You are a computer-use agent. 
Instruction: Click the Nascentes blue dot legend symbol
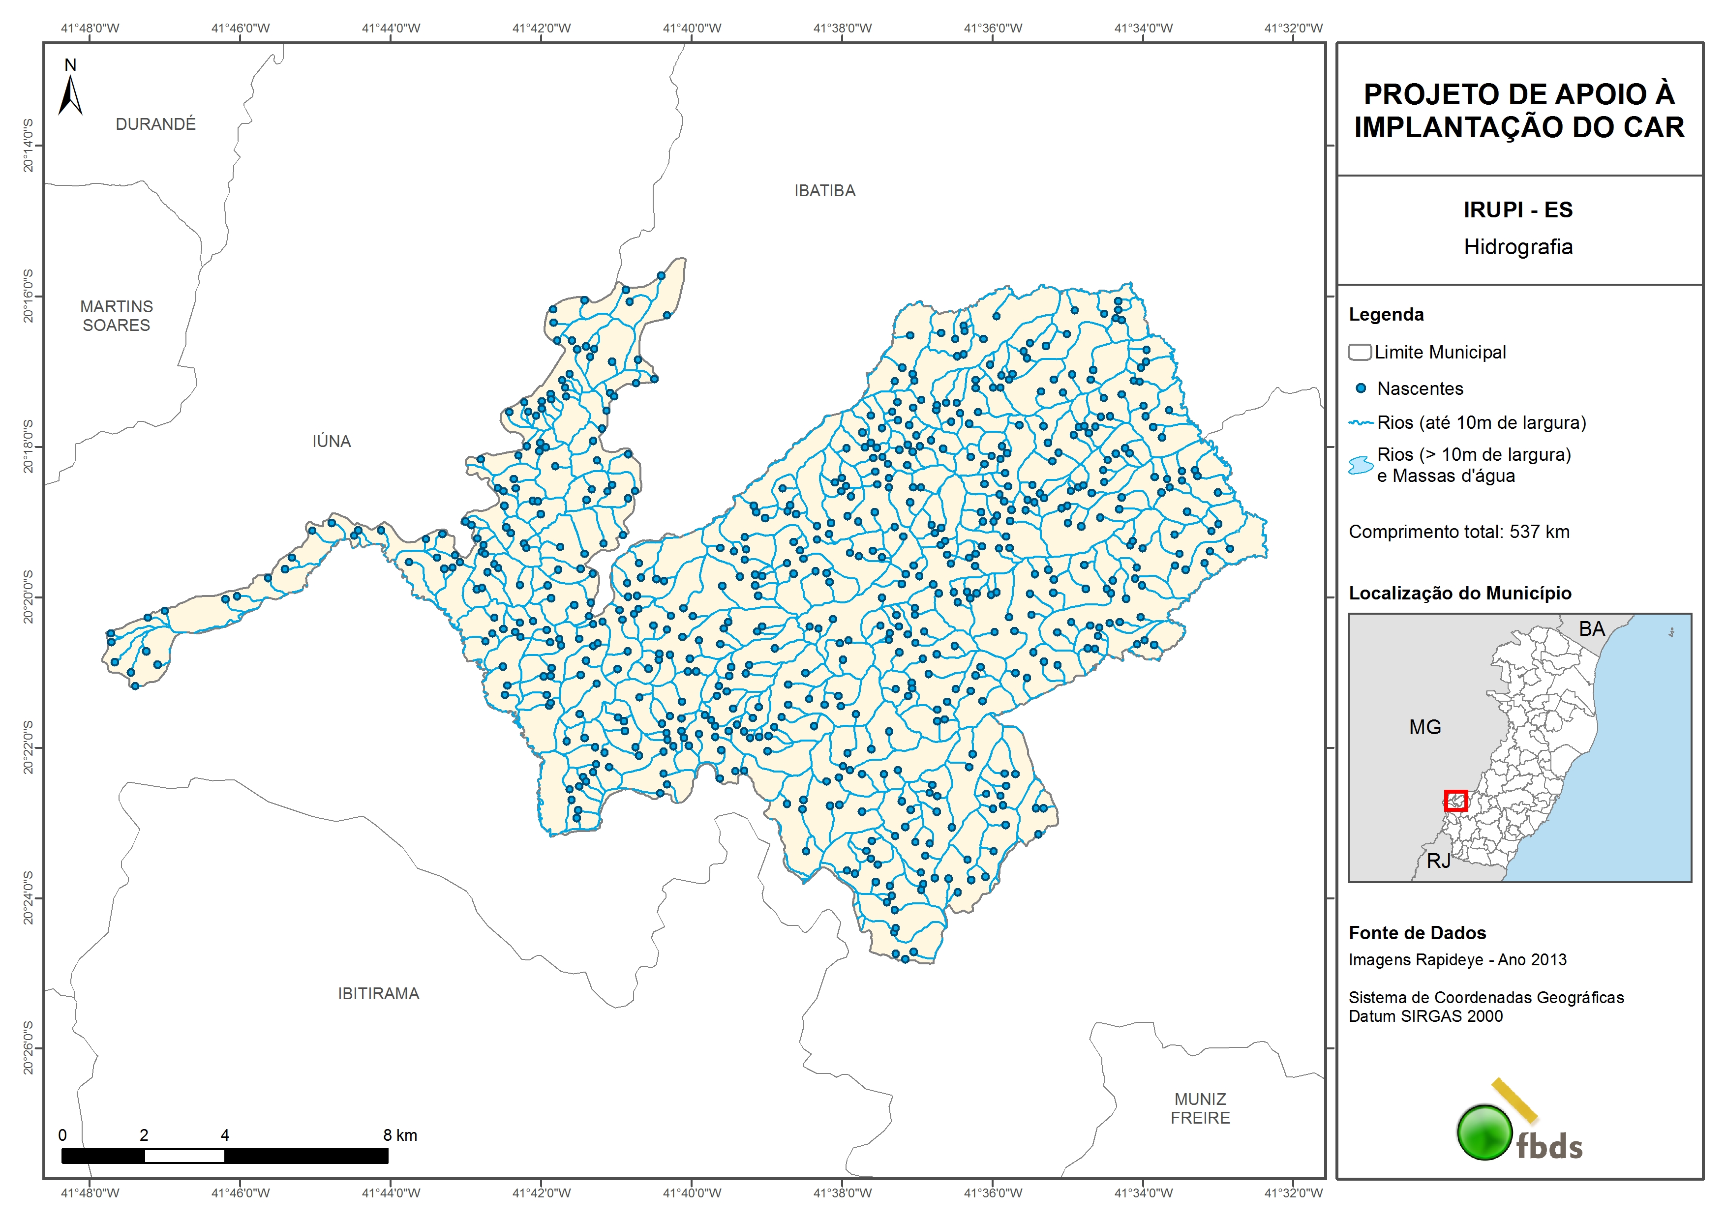pos(1361,388)
